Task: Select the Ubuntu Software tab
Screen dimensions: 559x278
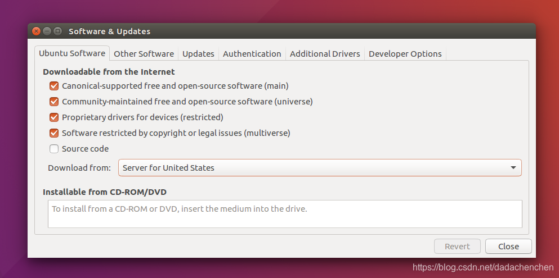Action: point(72,53)
